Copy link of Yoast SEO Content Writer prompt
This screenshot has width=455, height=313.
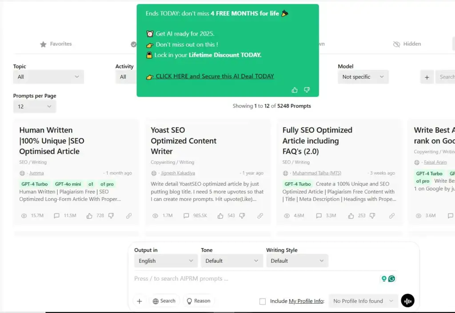point(260,216)
